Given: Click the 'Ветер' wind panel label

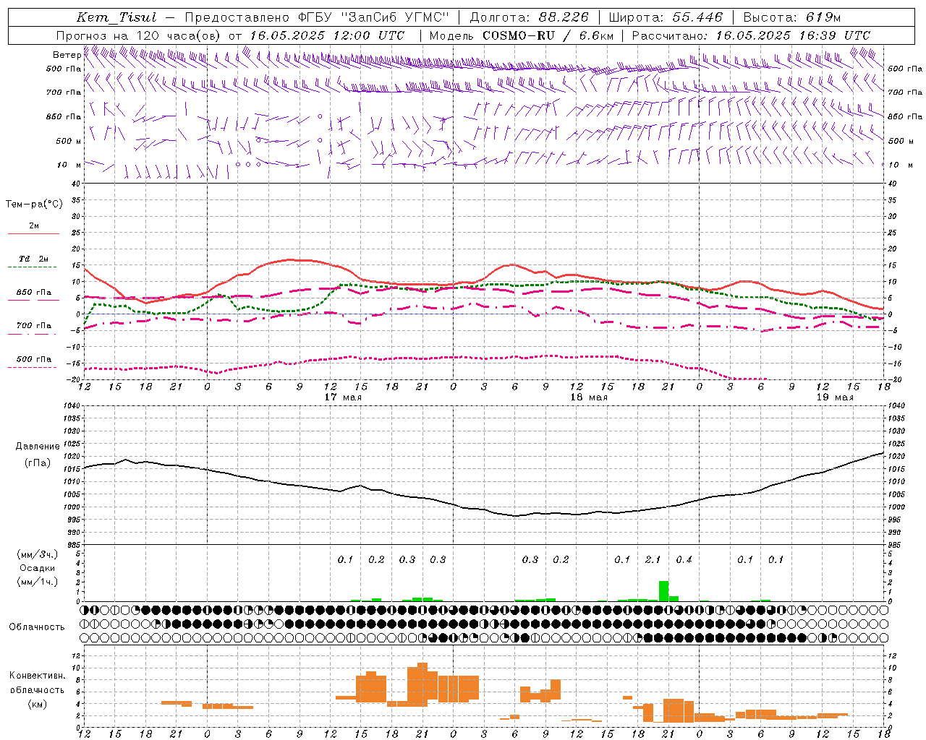Looking at the screenshot, I should [67, 55].
